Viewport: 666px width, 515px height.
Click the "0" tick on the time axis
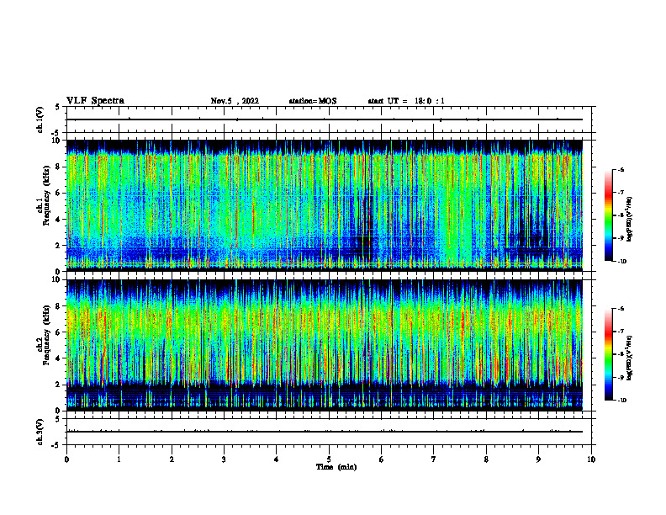click(x=66, y=459)
